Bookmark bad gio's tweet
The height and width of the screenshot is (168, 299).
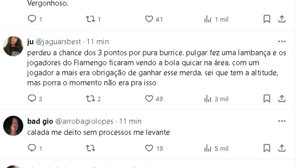click(x=267, y=148)
